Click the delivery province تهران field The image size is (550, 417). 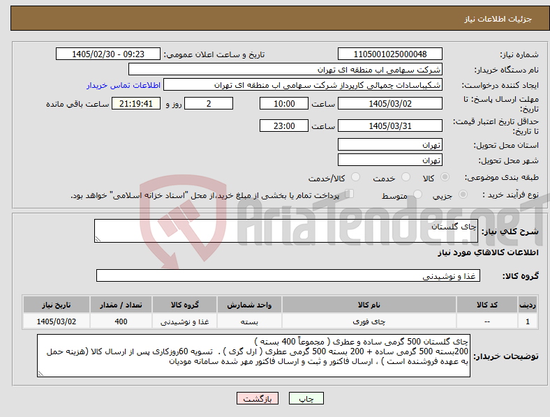click(389, 144)
